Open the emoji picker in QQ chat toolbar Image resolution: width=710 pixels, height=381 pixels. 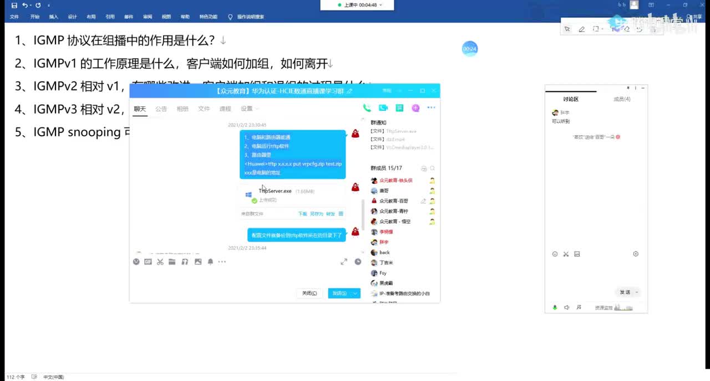point(136,261)
